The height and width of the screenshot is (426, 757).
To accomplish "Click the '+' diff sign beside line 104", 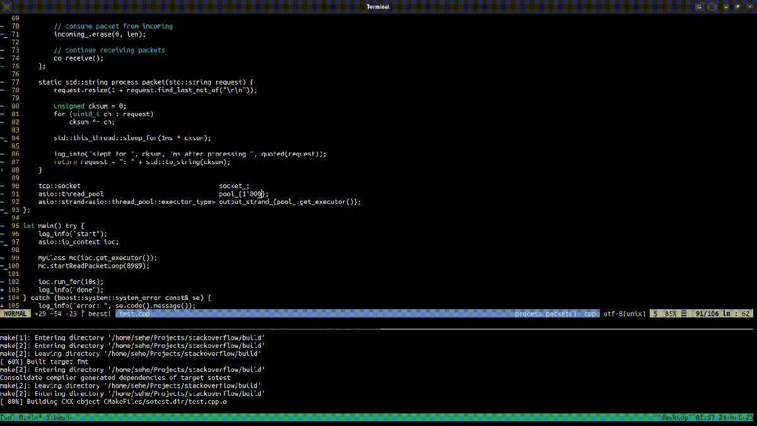I will coord(2,298).
